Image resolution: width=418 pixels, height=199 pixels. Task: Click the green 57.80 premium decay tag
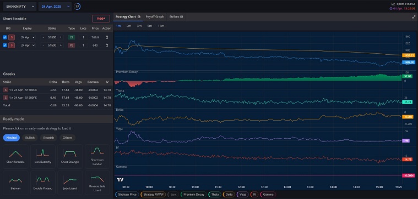coord(408,76)
